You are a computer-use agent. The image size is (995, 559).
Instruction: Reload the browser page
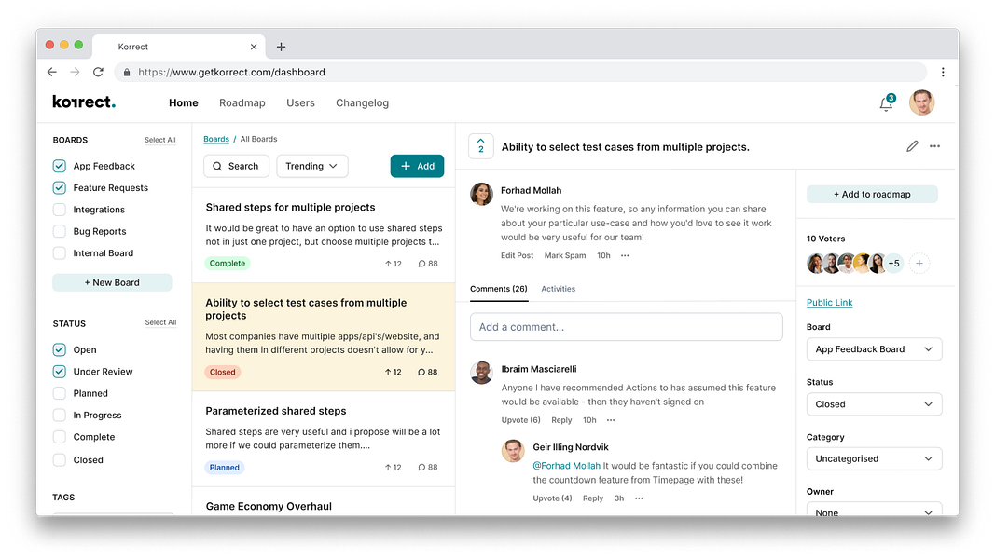pos(98,73)
